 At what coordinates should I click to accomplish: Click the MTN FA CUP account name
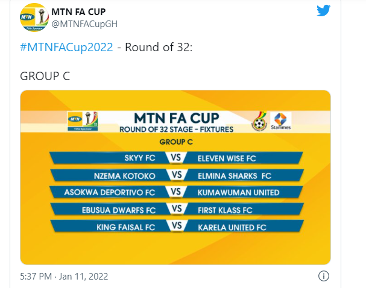click(78, 12)
